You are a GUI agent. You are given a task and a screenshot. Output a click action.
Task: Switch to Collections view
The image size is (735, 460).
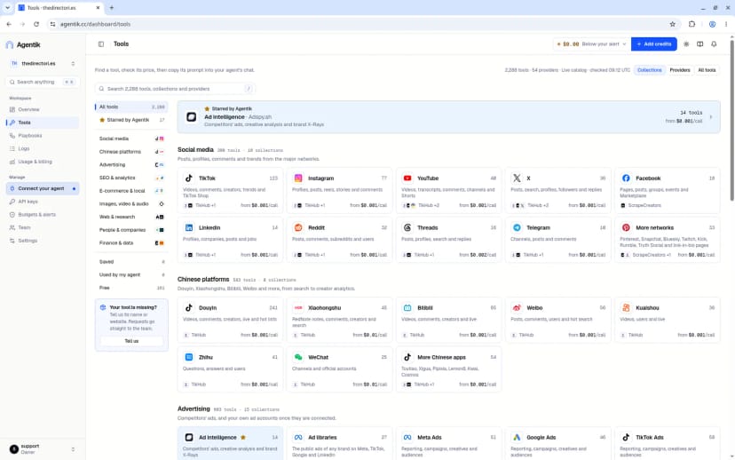click(x=649, y=70)
